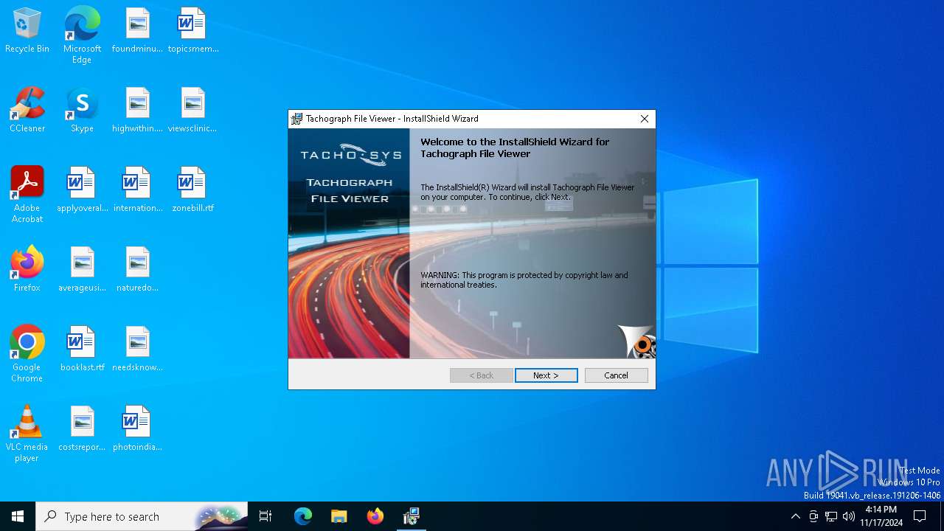This screenshot has width=944, height=531.
Task: Select the applyoveral... Word document
Action: point(82,190)
